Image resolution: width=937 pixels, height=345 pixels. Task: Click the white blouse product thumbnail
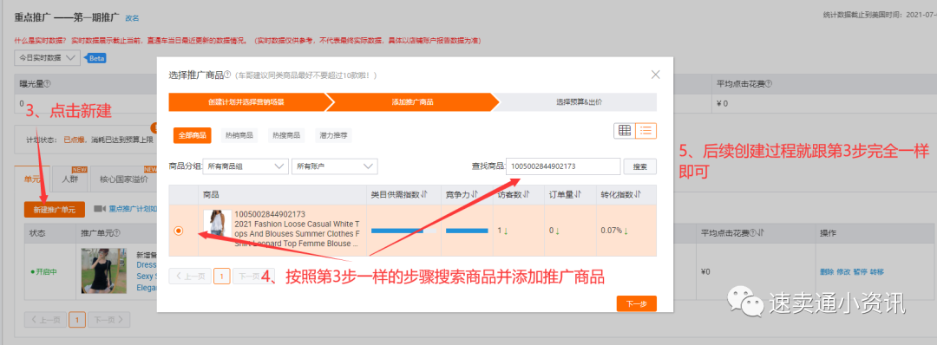(218, 223)
